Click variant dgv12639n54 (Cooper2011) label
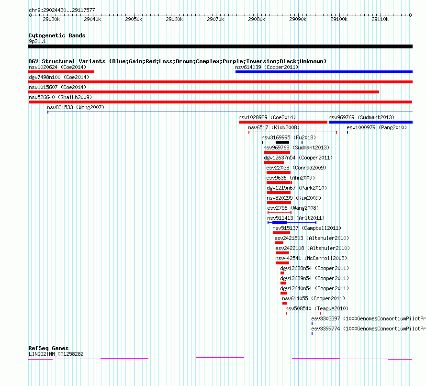426x386 pixels. (314, 278)
